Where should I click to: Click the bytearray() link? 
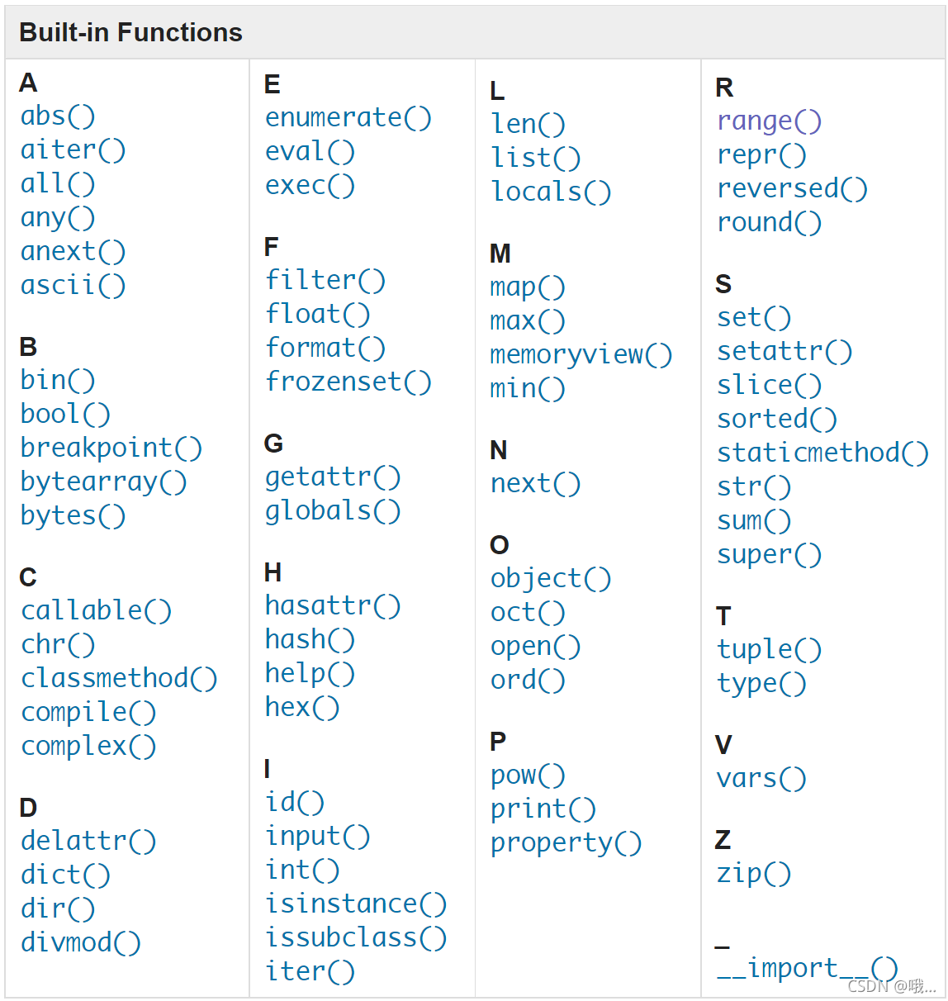[104, 482]
